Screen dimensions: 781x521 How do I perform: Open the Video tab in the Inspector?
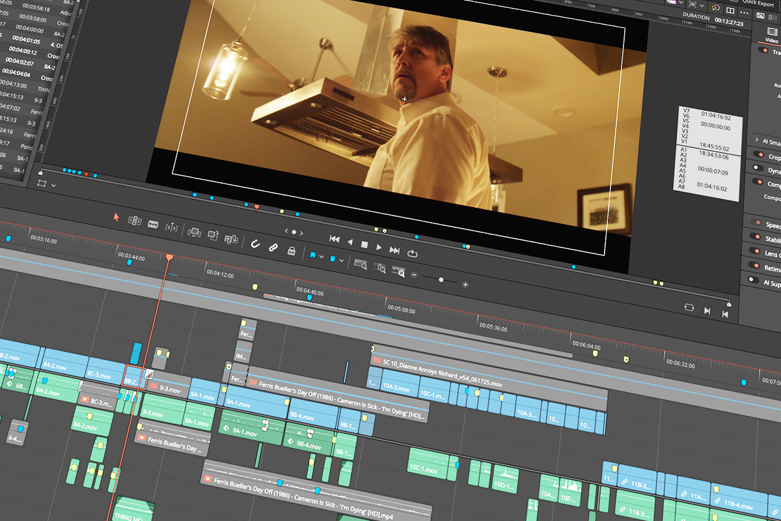(x=771, y=36)
